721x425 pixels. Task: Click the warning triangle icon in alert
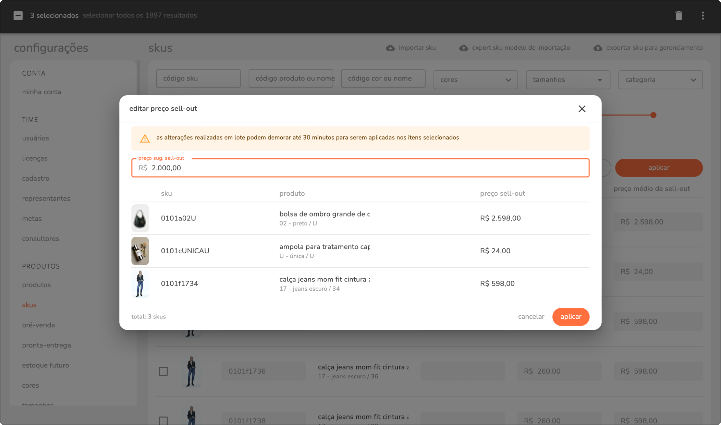pyautogui.click(x=145, y=138)
